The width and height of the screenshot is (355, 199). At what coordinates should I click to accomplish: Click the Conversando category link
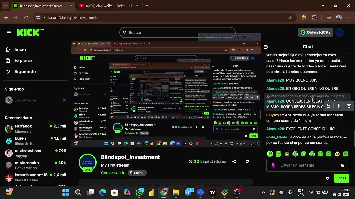113,173
